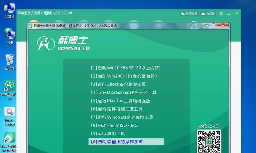The width and height of the screenshot is (256, 153).
Task: Open the 计算机 desktop icon
Action: pyautogui.click(x=10, y=10)
